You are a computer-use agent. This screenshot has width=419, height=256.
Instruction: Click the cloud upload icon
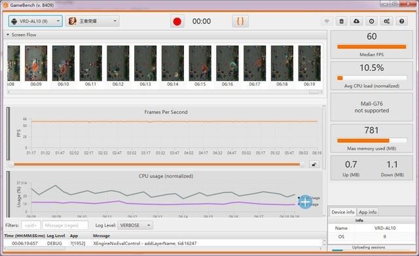point(356,22)
